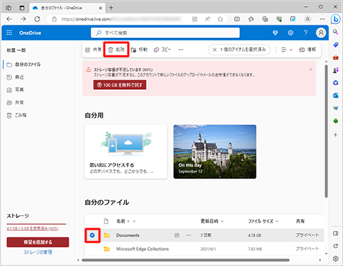The width and height of the screenshot is (343, 266).
Task: Open the manage storage link
Action: 38,252
